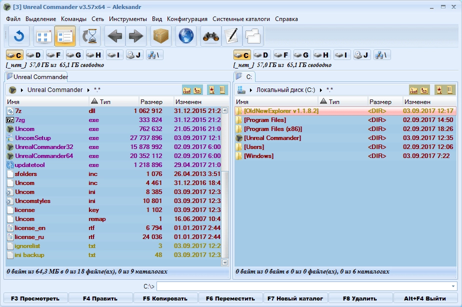Sort left panel by Размер column
This screenshot has width=462, height=307.
click(156, 101)
